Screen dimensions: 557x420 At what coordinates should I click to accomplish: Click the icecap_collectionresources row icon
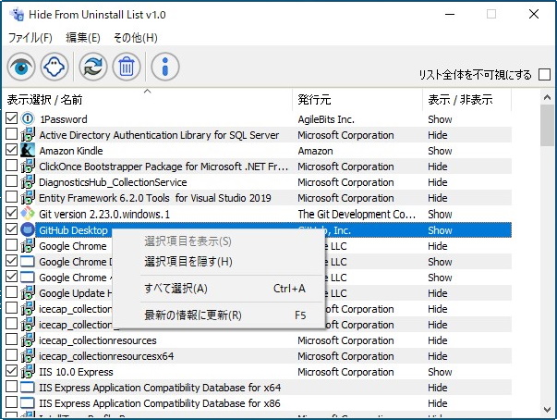point(28,340)
